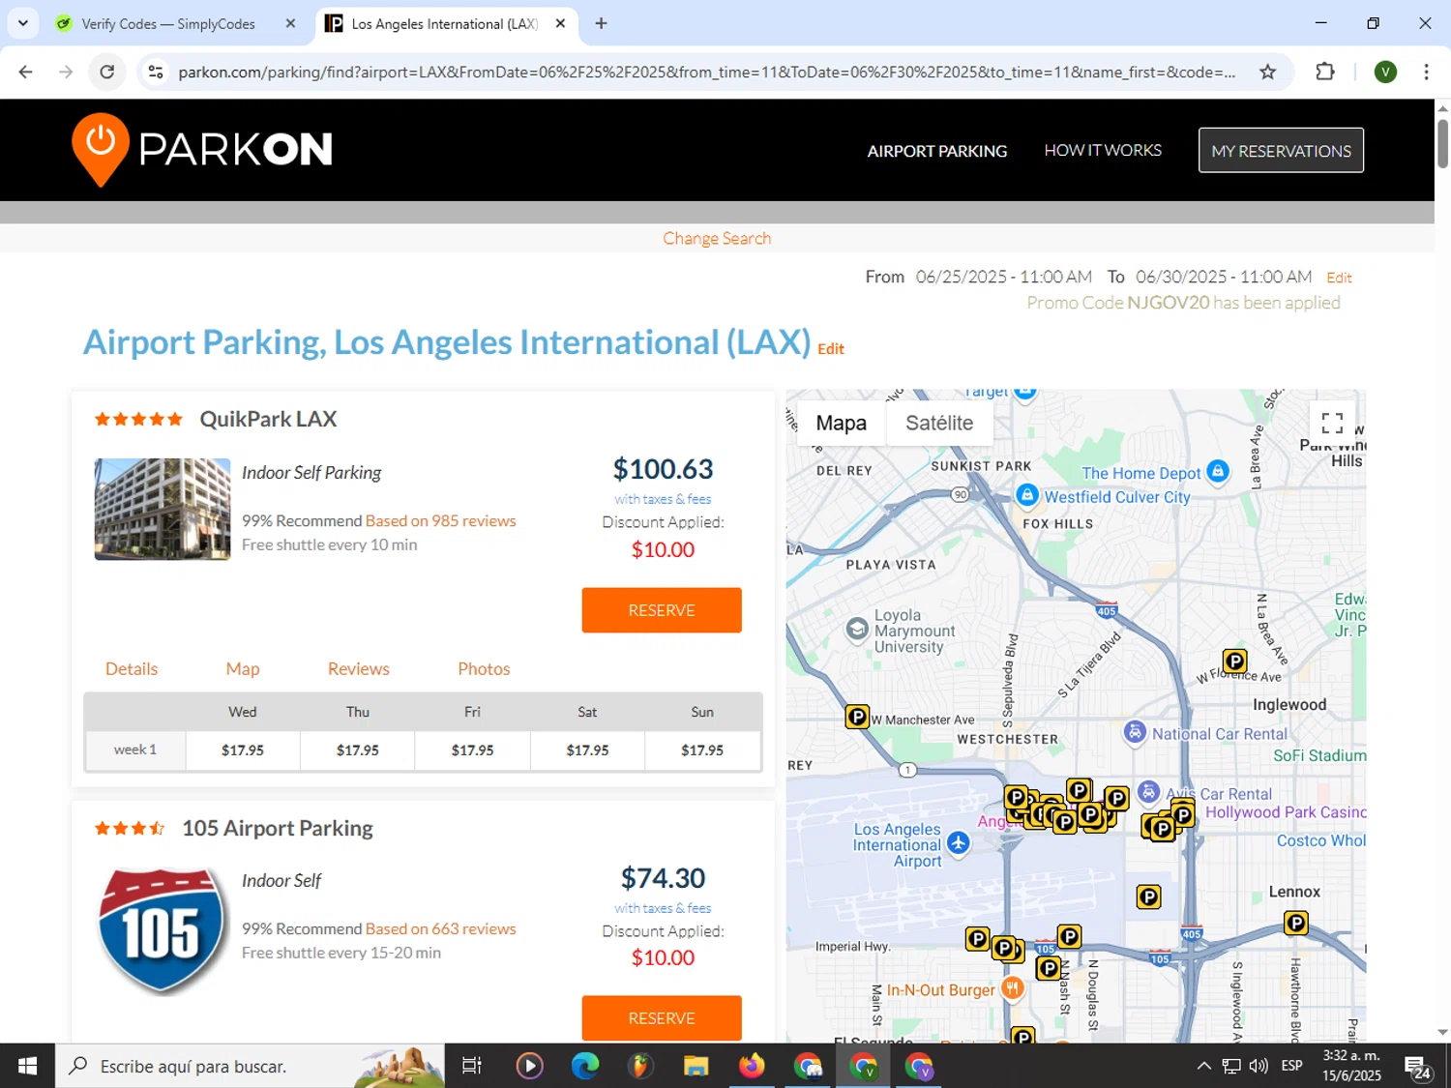Open network settings in the system tray
Screen dimensions: 1451x1088
click(x=1231, y=1066)
